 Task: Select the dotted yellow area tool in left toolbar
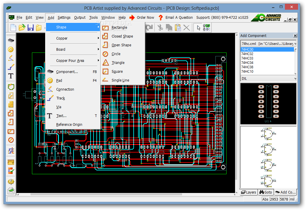point(11,96)
